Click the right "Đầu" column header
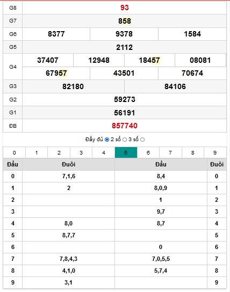The width and height of the screenshot is (230, 292). 161,164
